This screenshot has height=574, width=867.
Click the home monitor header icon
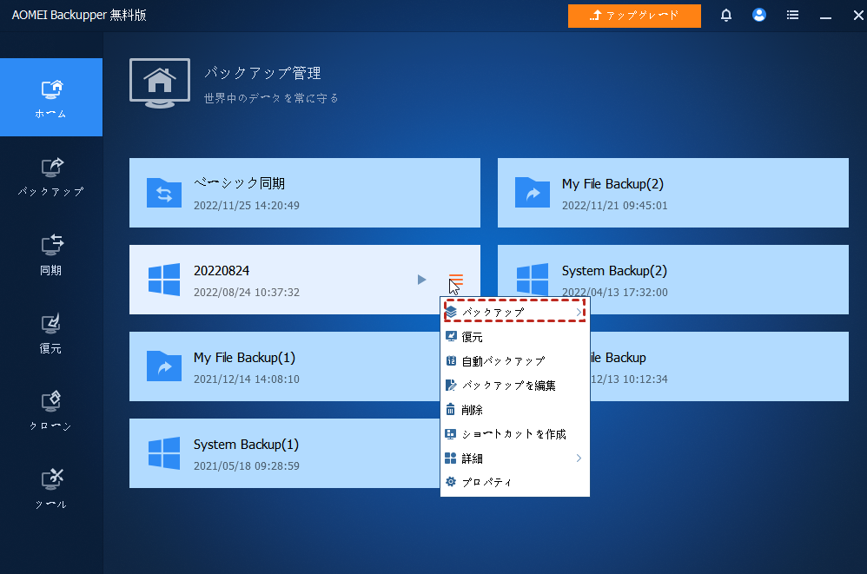pyautogui.click(x=160, y=82)
